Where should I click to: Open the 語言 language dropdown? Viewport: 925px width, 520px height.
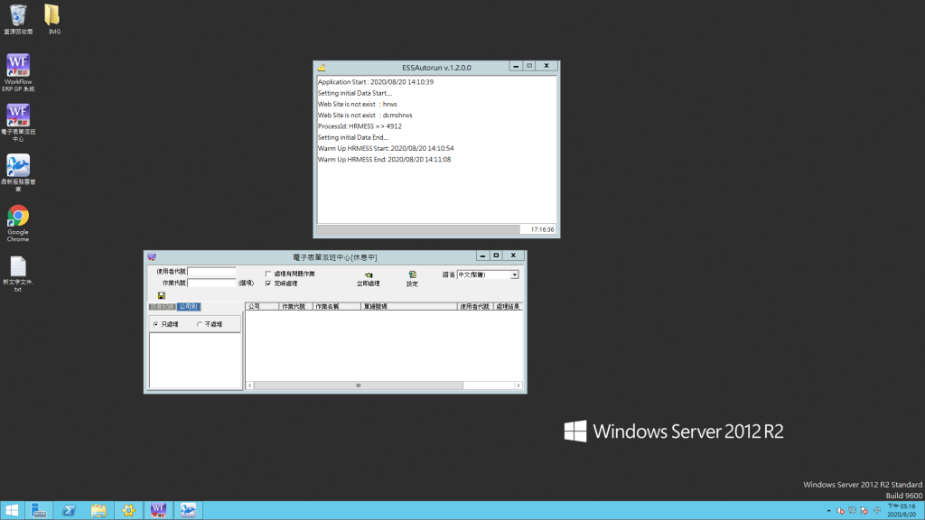click(x=514, y=274)
